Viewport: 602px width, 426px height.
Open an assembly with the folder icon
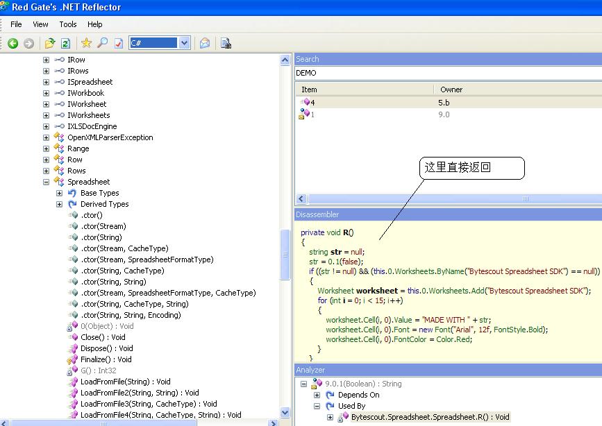tap(50, 44)
